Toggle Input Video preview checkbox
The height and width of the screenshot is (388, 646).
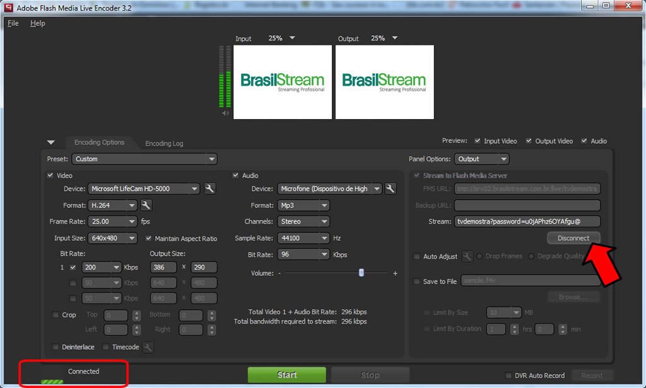pyautogui.click(x=478, y=140)
